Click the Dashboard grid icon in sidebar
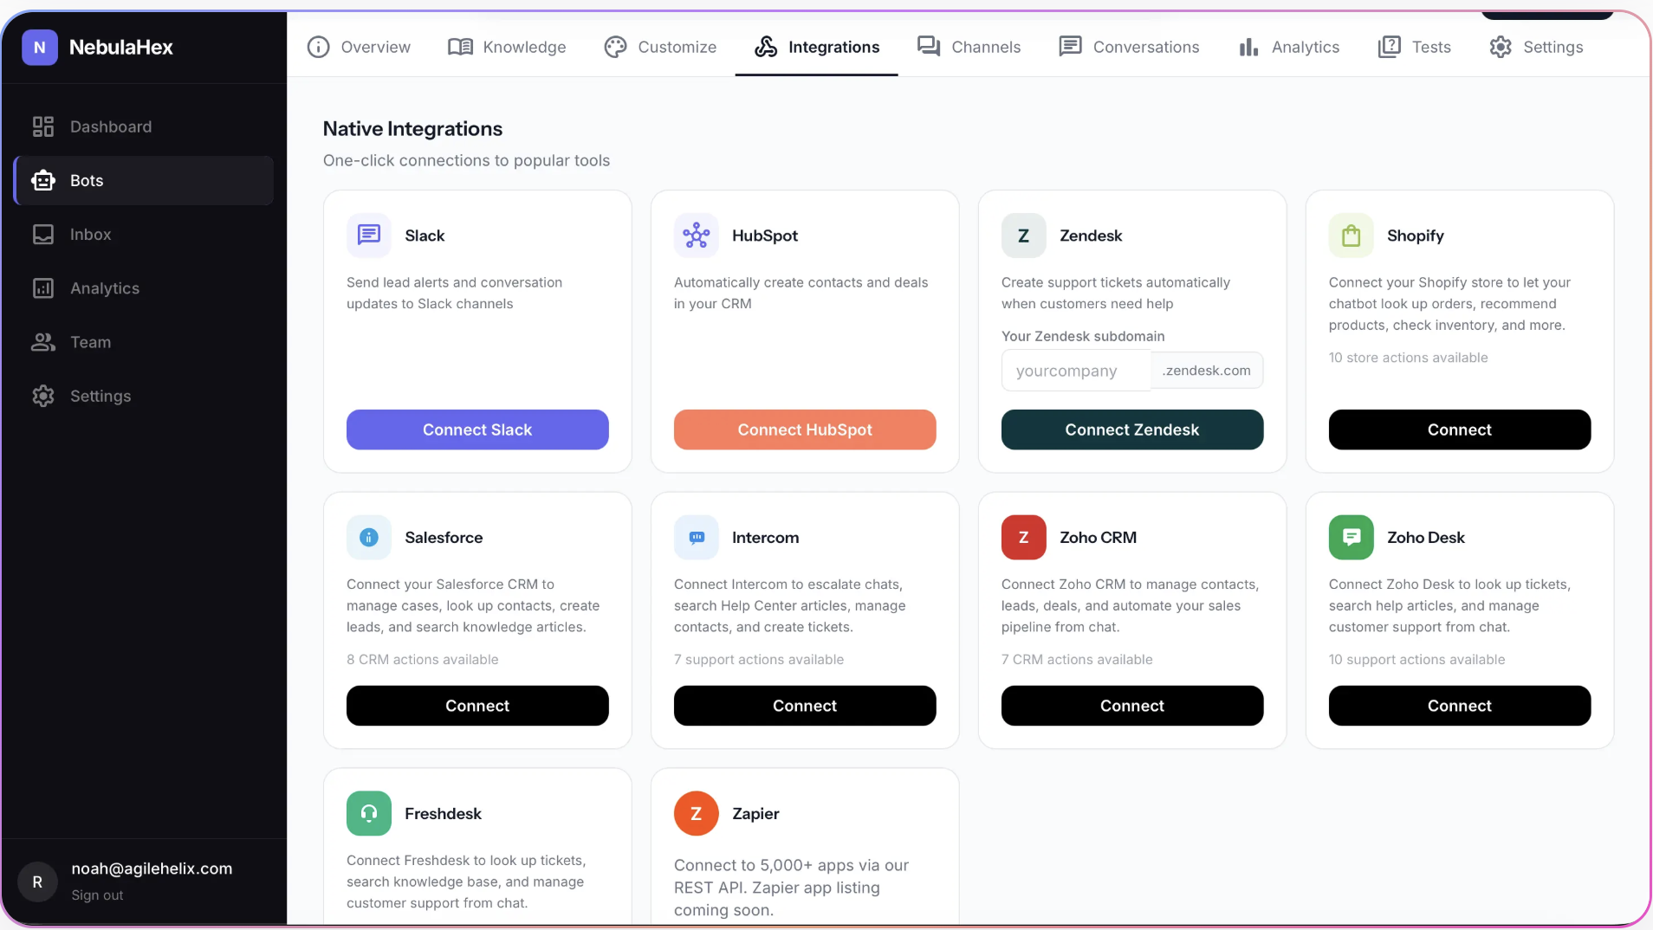This screenshot has height=930, width=1653. click(x=43, y=127)
